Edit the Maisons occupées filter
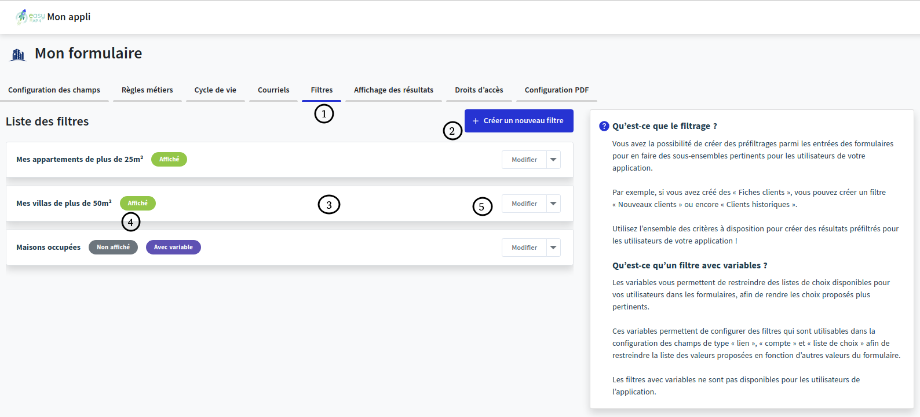The width and height of the screenshot is (920, 417). pos(524,248)
